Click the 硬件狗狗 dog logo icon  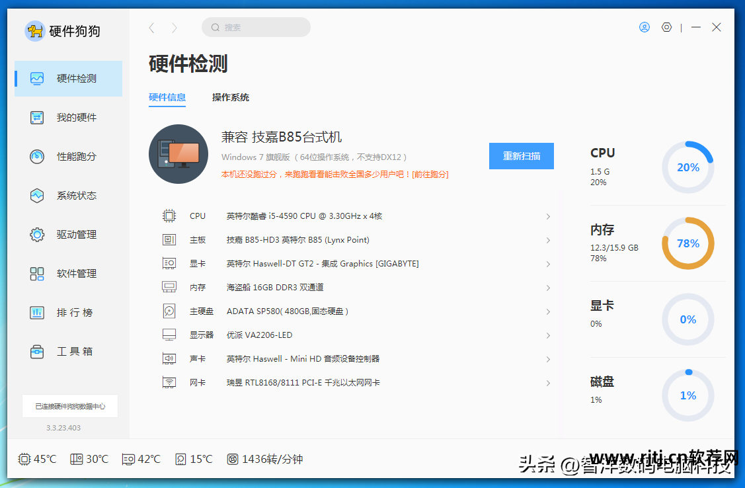tap(34, 31)
